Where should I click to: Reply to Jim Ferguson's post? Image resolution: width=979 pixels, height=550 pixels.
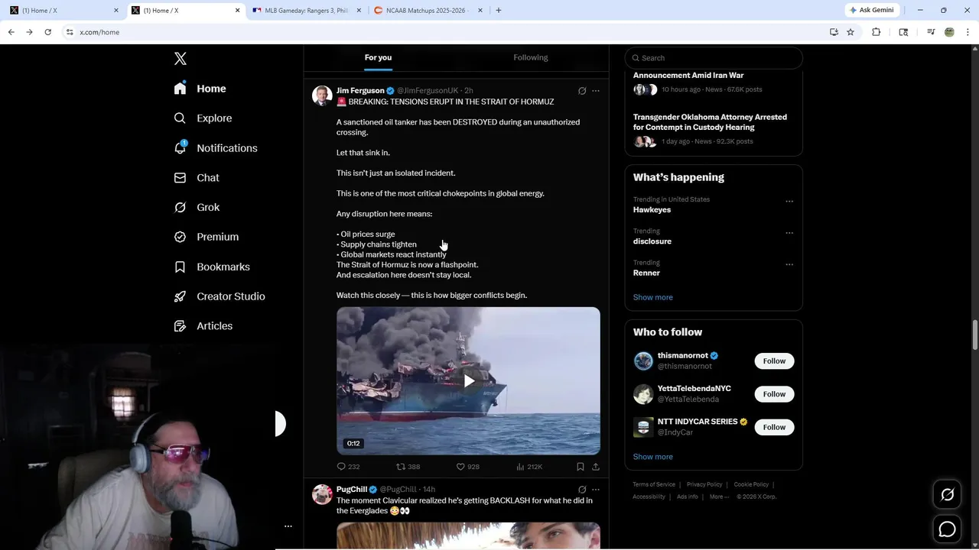pos(348,467)
